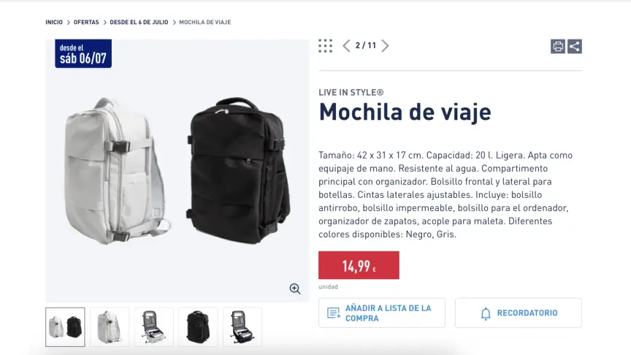Select black backpack thumbnail
631x355 pixels.
(198, 327)
